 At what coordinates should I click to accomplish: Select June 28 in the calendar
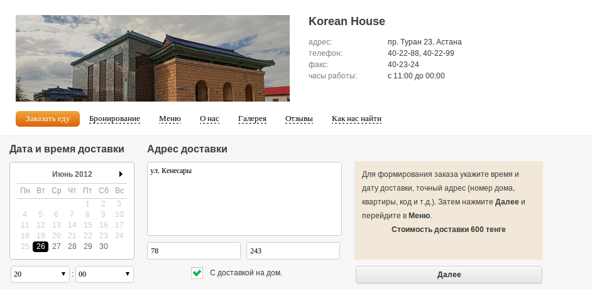pos(72,246)
